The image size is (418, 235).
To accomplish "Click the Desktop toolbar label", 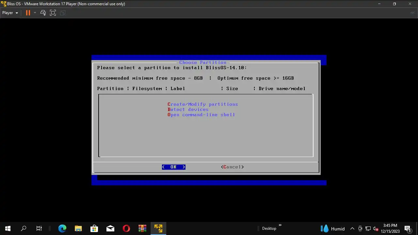I will coord(269,228).
